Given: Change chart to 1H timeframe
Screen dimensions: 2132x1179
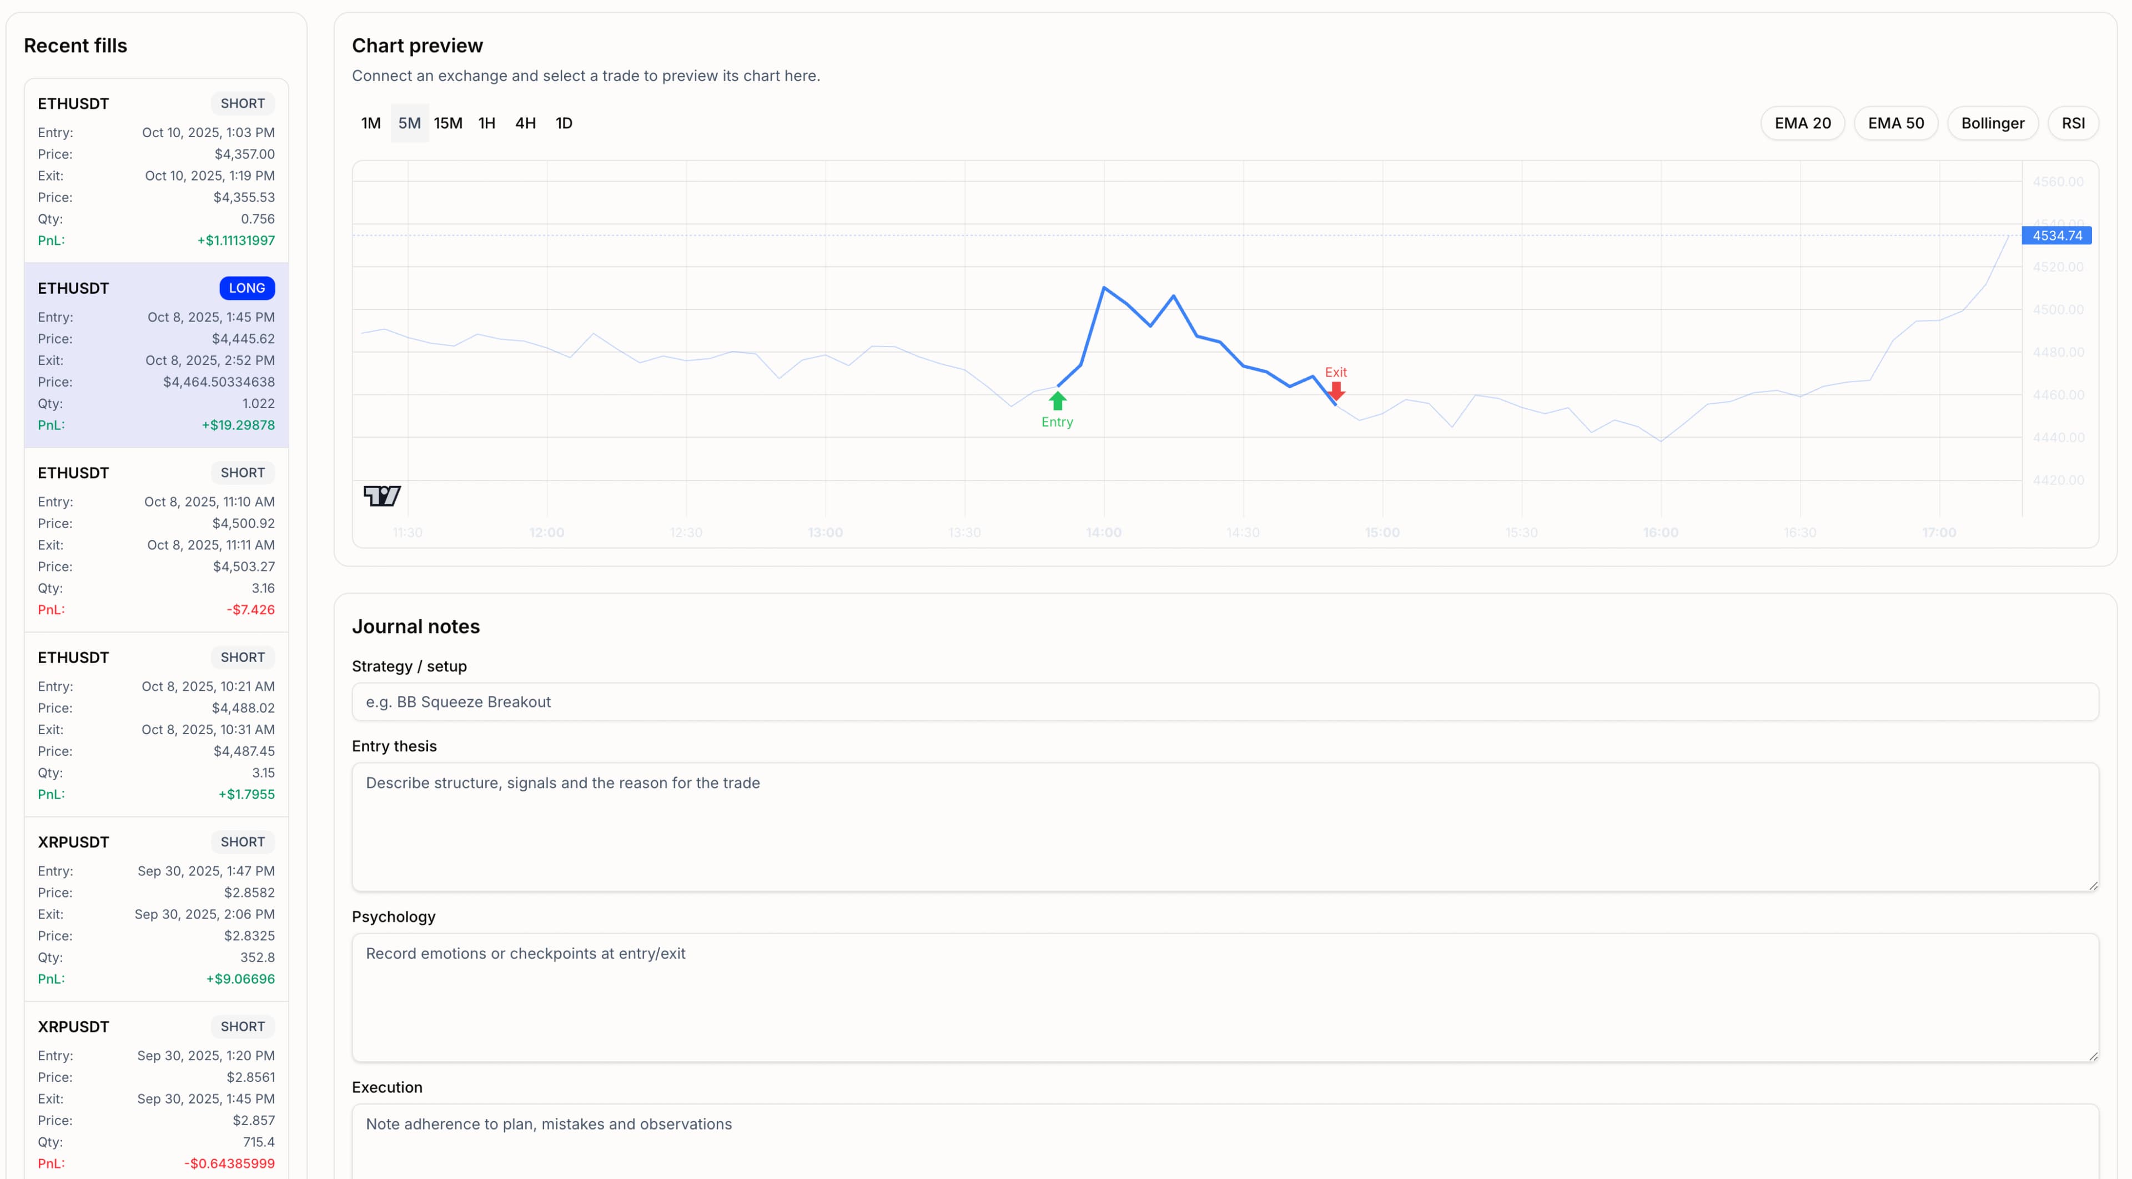Looking at the screenshot, I should (x=487, y=123).
